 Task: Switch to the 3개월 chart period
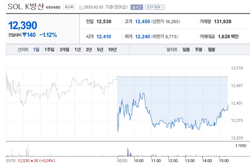tap(64, 49)
